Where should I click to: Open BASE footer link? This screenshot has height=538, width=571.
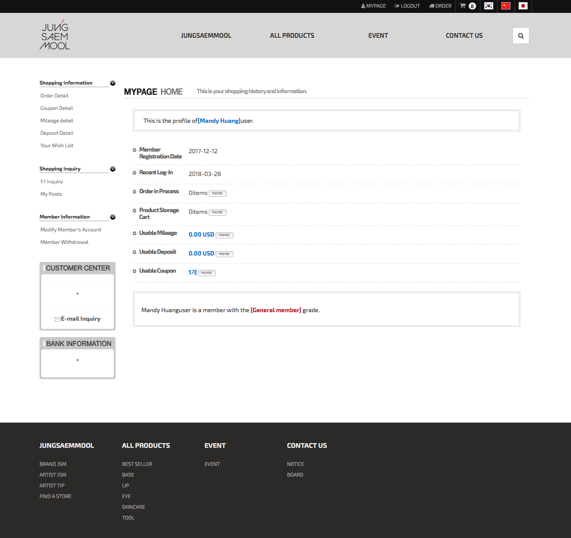128,475
